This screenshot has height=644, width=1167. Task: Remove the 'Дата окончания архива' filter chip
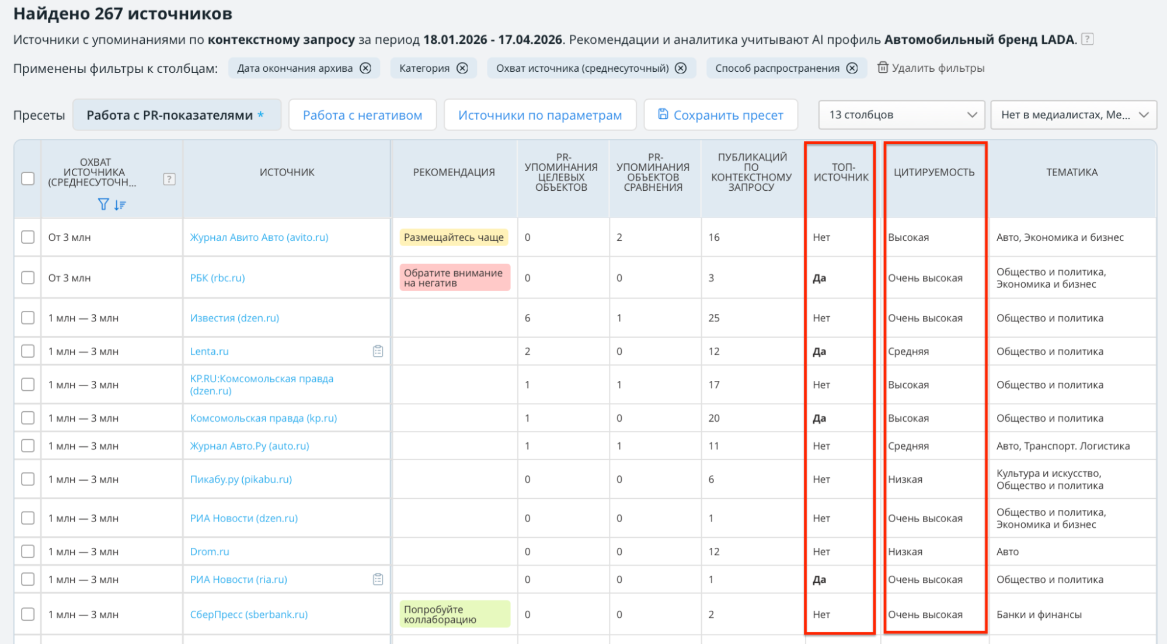(365, 68)
